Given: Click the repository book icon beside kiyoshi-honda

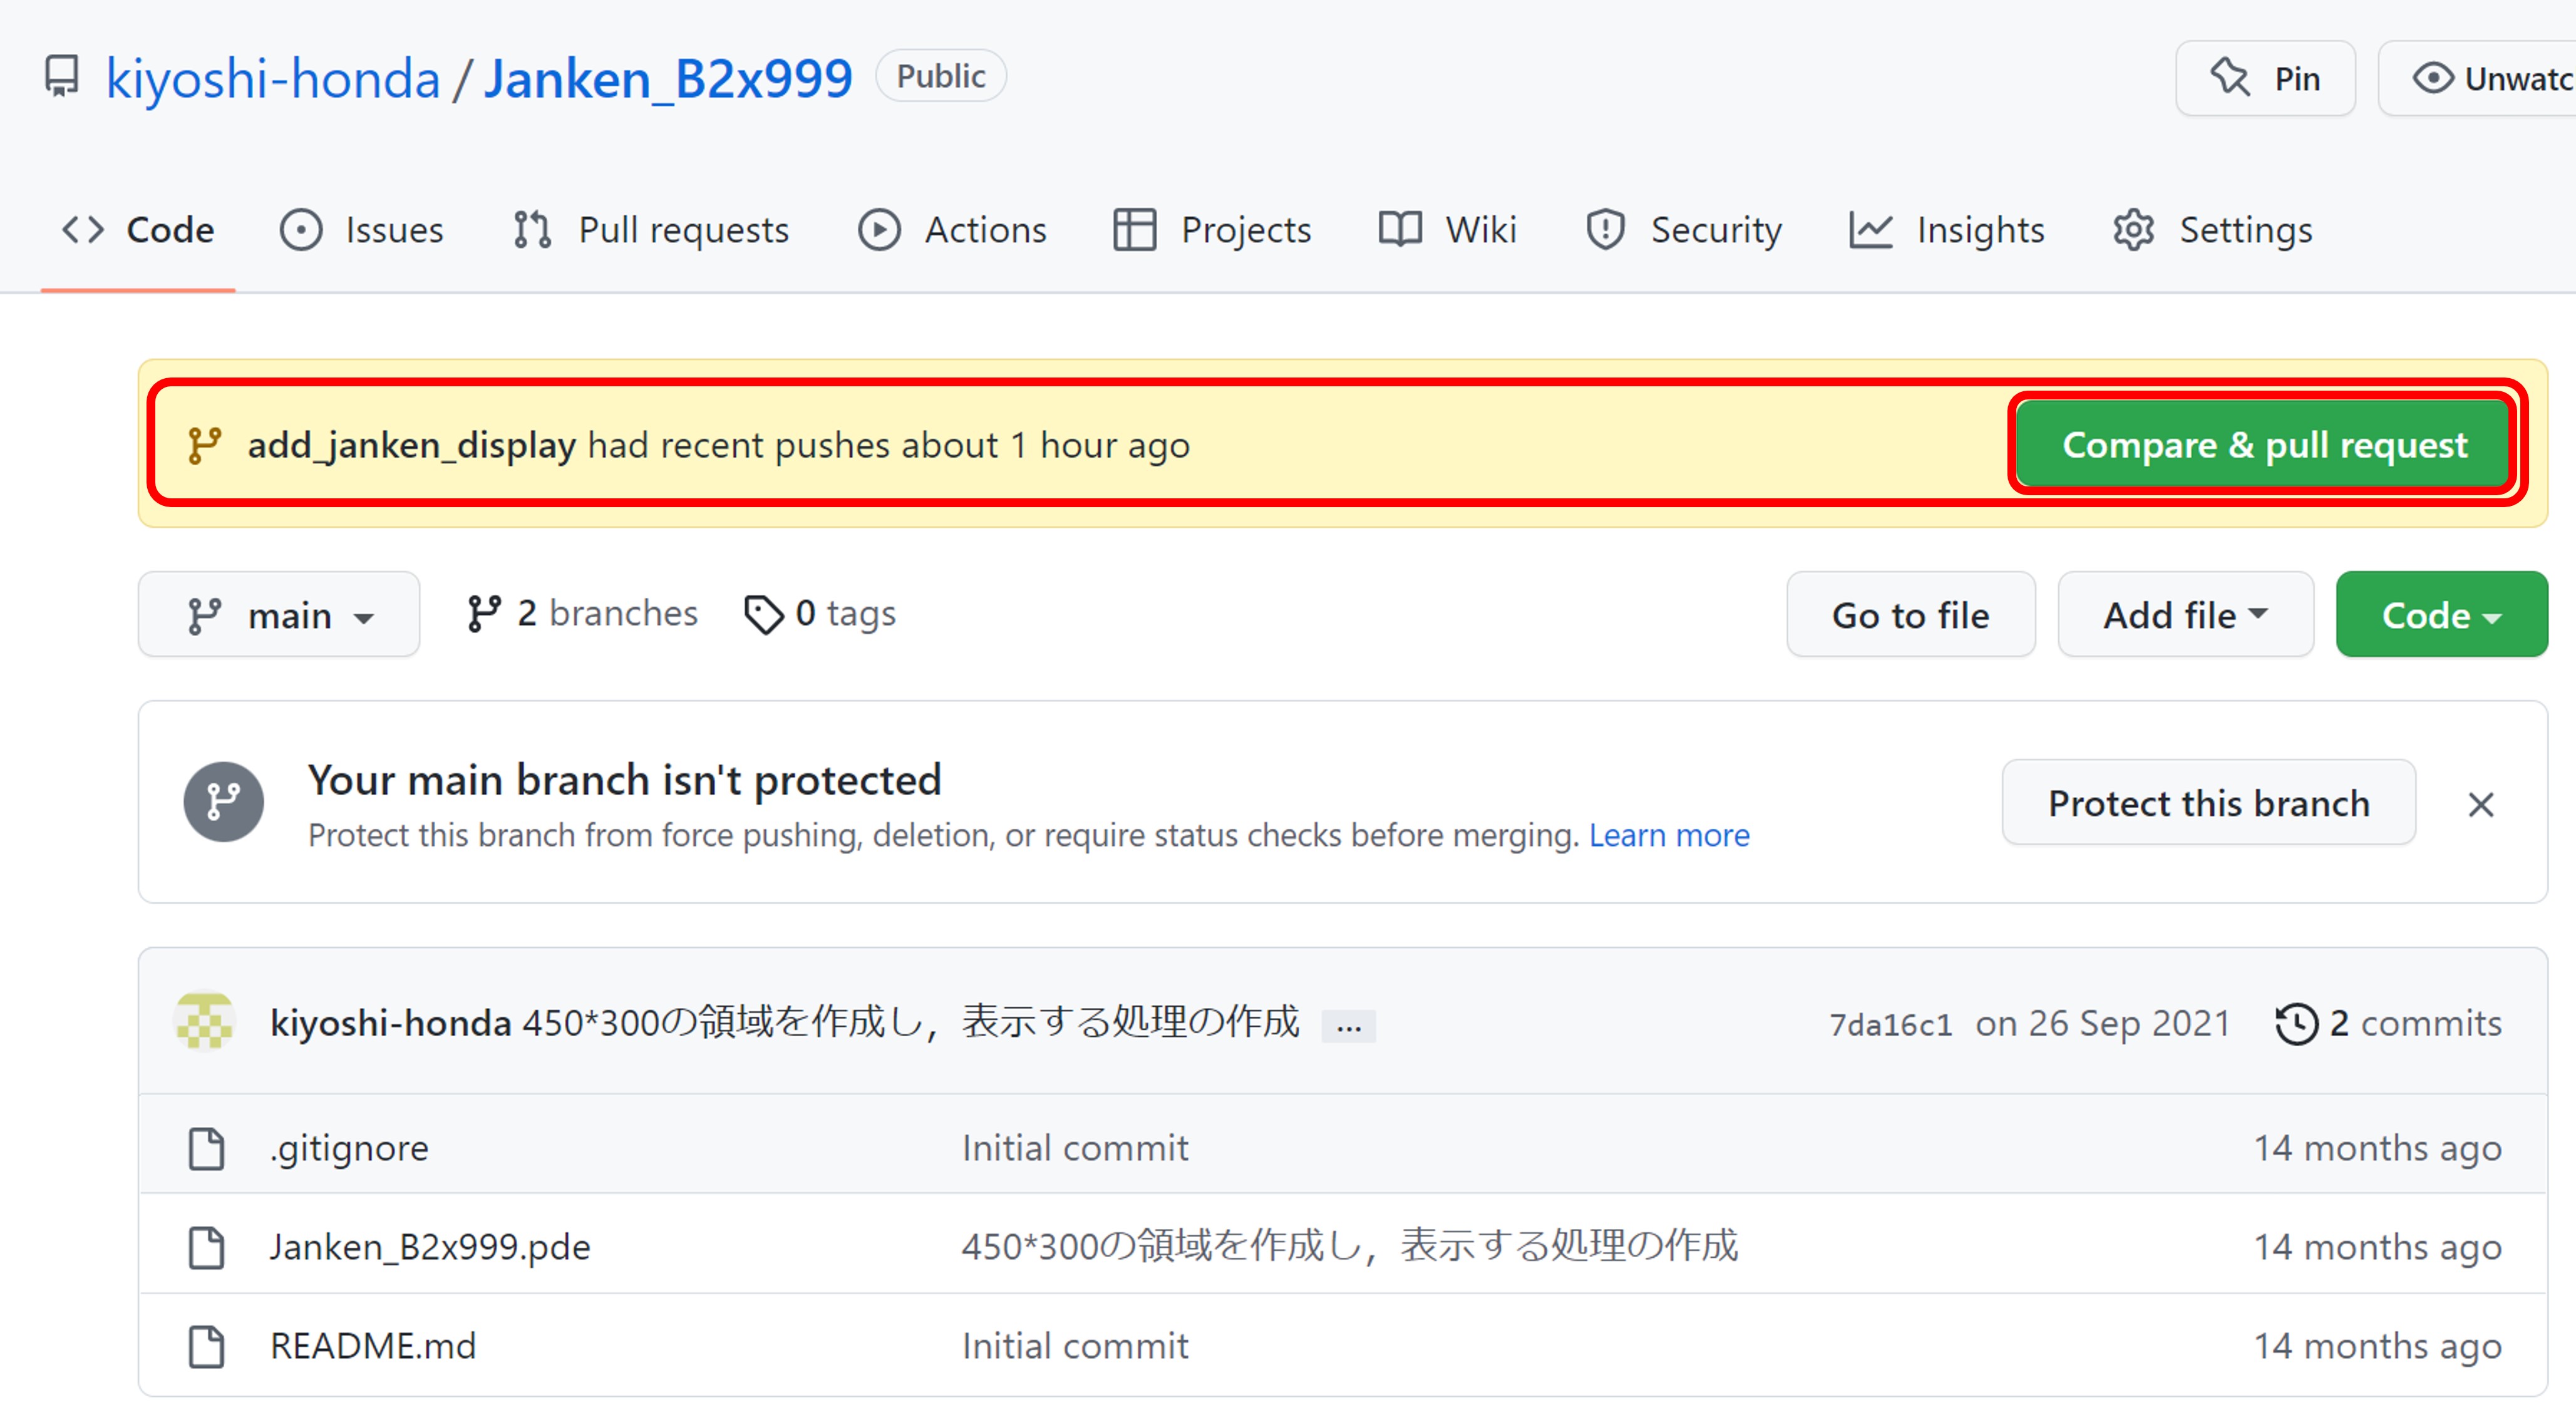Looking at the screenshot, I should (x=62, y=76).
